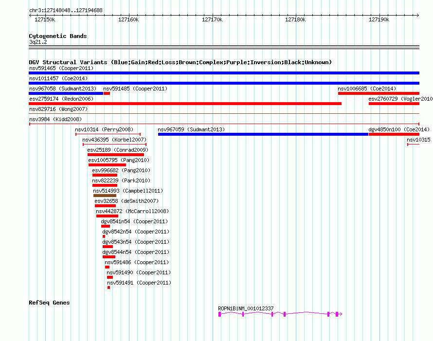Select dgv8542n54 (Cooper2011) label
Screen dimensions: 433x341
136,232
